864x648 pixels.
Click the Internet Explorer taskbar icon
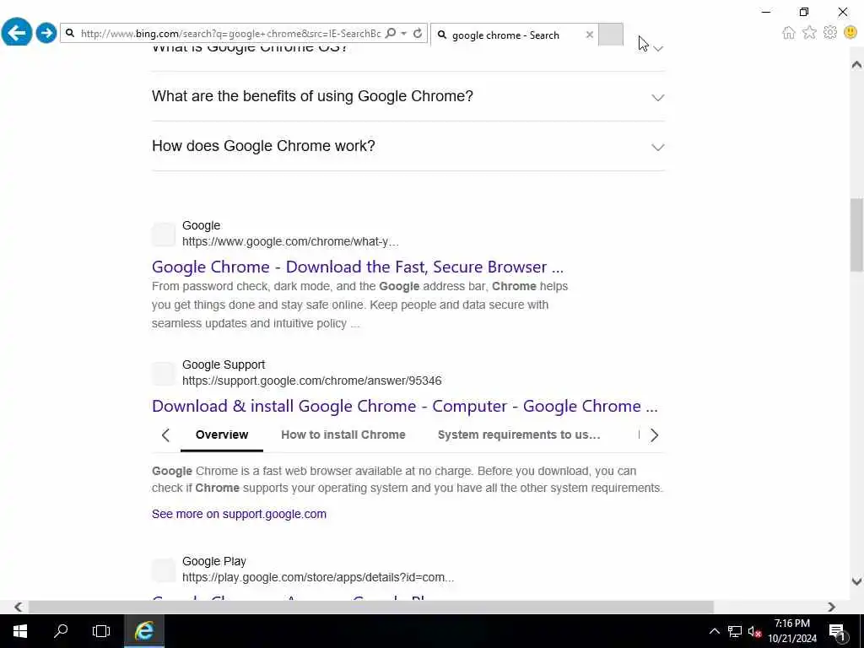pos(143,631)
